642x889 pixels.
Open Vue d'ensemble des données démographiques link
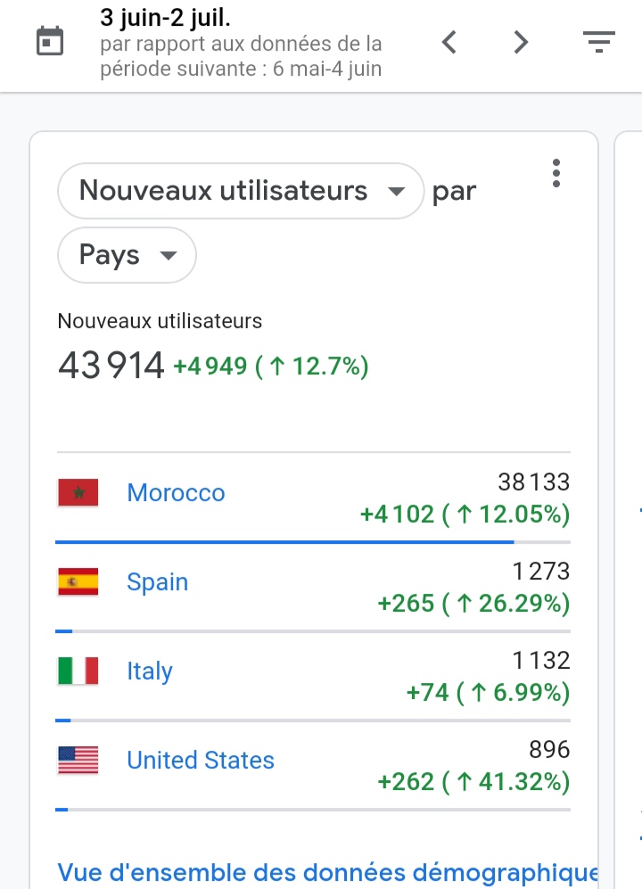tap(328, 873)
